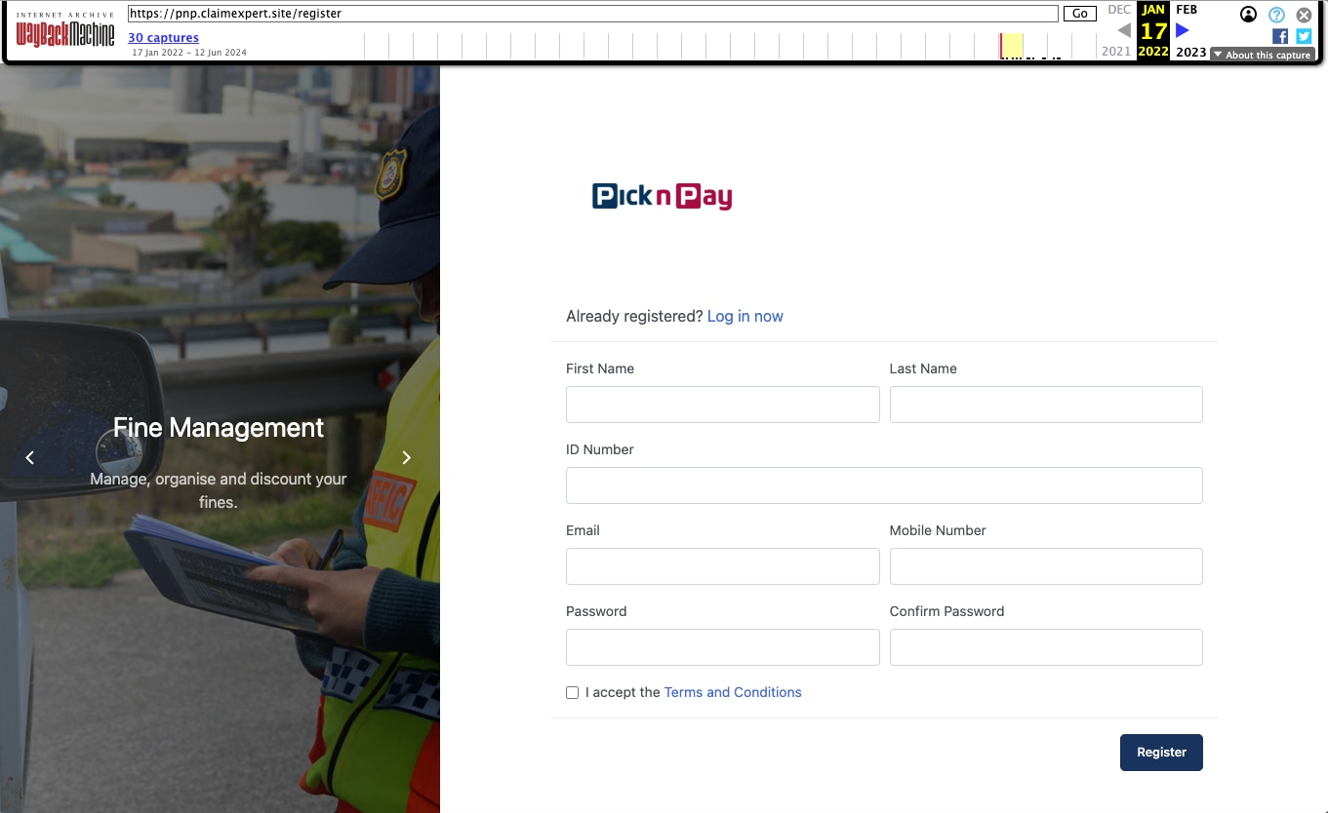Viewport: 1328px width, 813px height.
Task: Share capture via Twitter icon
Action: [x=1304, y=36]
